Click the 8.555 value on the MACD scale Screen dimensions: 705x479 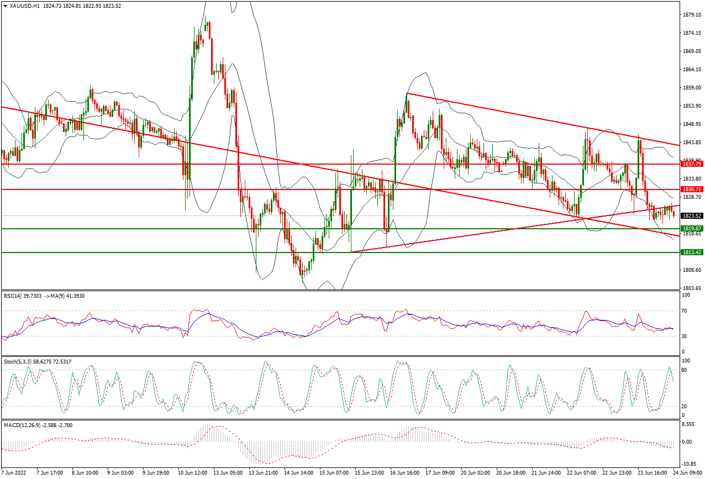tap(690, 424)
